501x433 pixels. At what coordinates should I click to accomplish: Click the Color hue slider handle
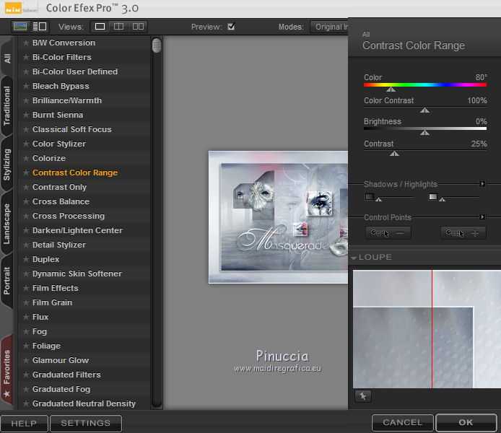click(x=391, y=89)
